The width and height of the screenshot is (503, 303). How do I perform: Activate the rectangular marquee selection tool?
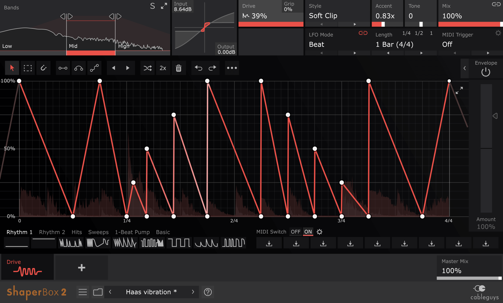point(28,68)
